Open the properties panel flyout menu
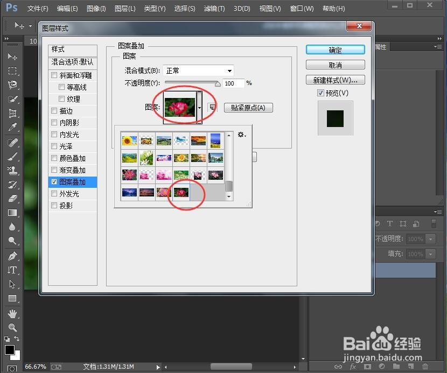This screenshot has height=373, width=447. [x=438, y=46]
